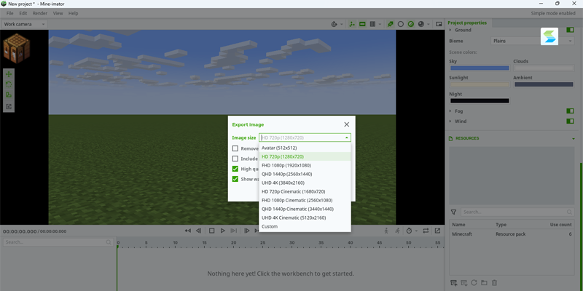Expand the Ground section arrow
Image resolution: width=583 pixels, height=291 pixels.
(450, 30)
